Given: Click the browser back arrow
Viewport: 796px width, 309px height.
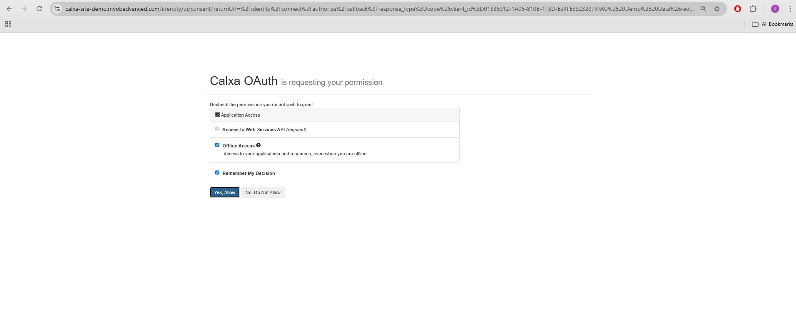Looking at the screenshot, I should [x=9, y=9].
